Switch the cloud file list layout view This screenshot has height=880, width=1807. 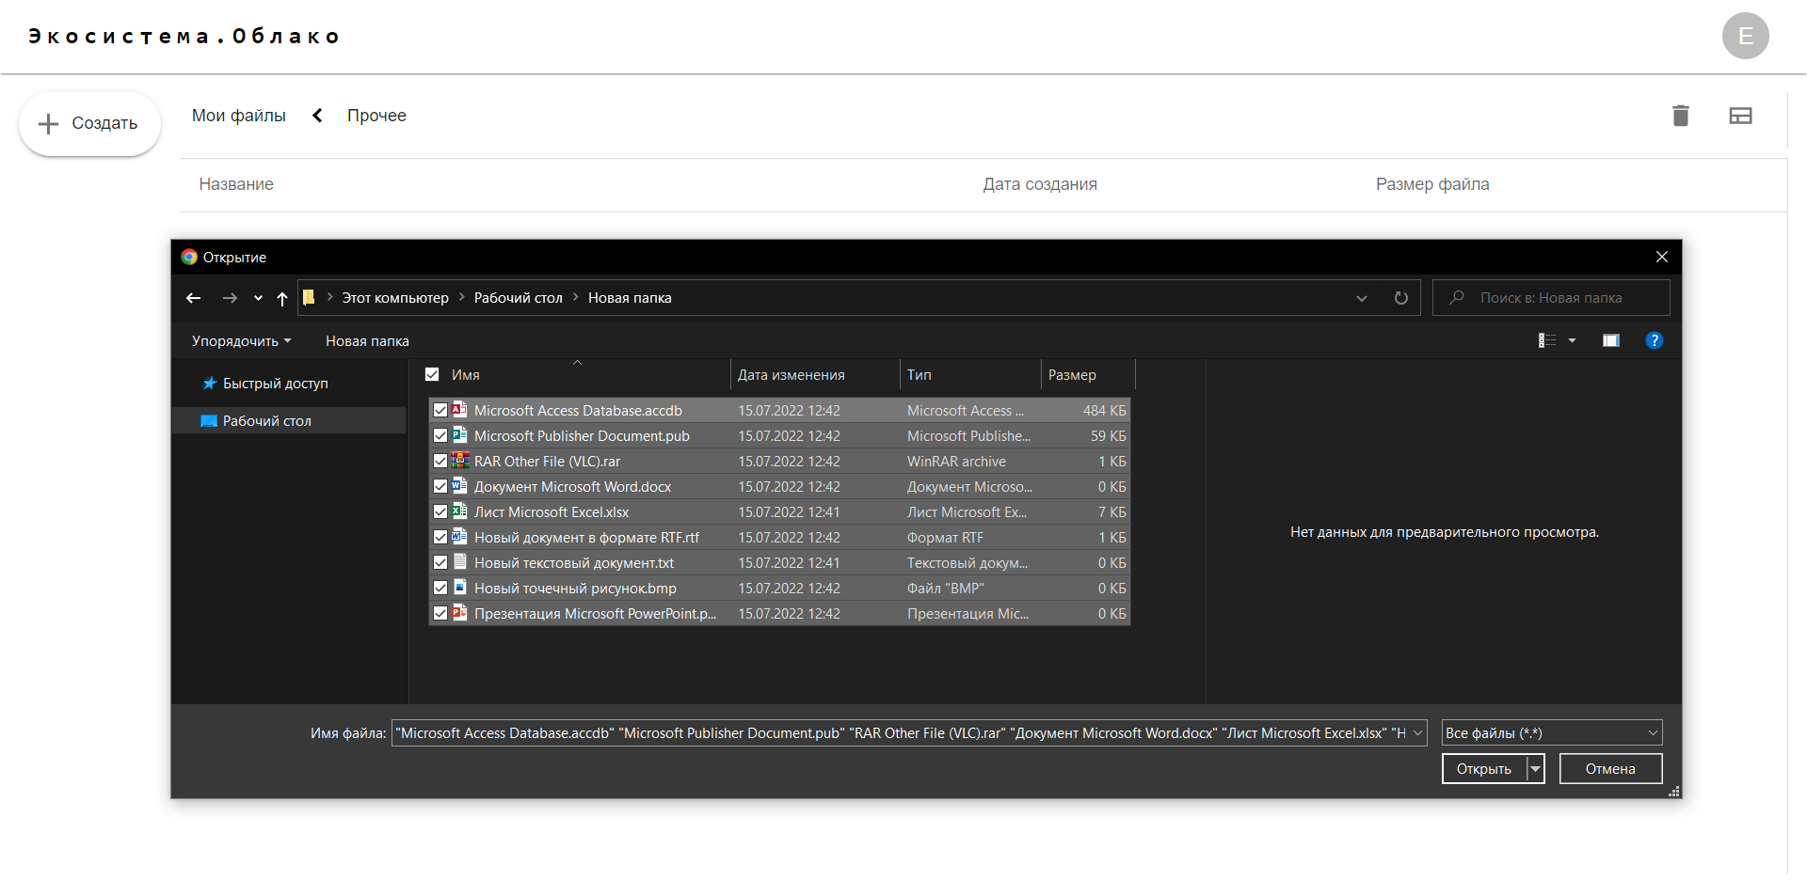[x=1740, y=116]
